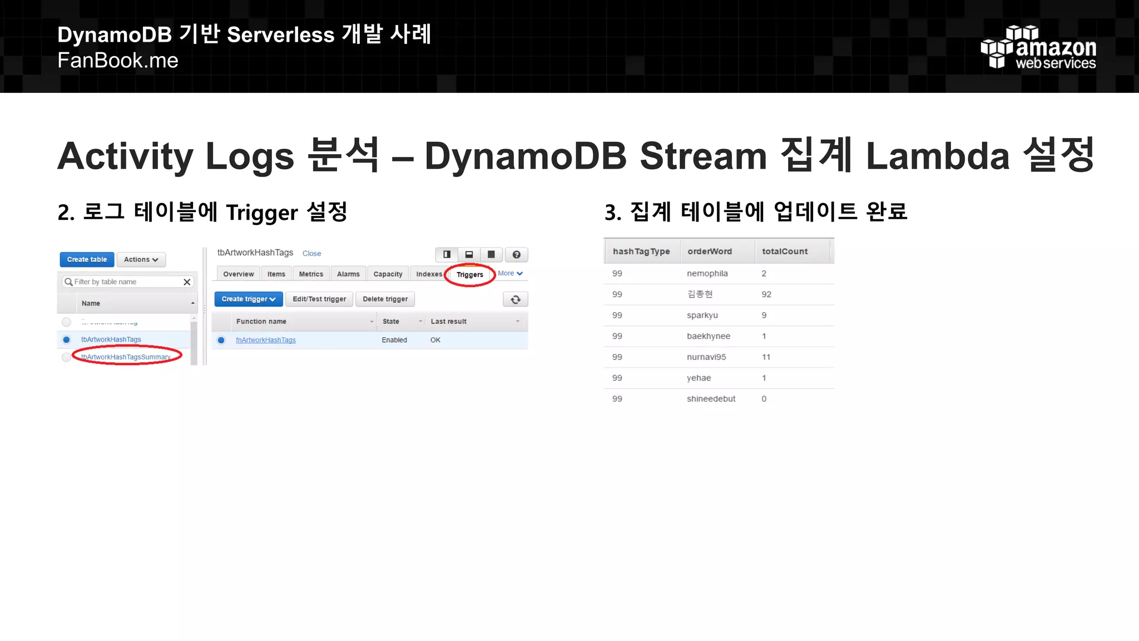The height and width of the screenshot is (641, 1139).
Task: Sort by the Last result column
Action: click(x=474, y=322)
